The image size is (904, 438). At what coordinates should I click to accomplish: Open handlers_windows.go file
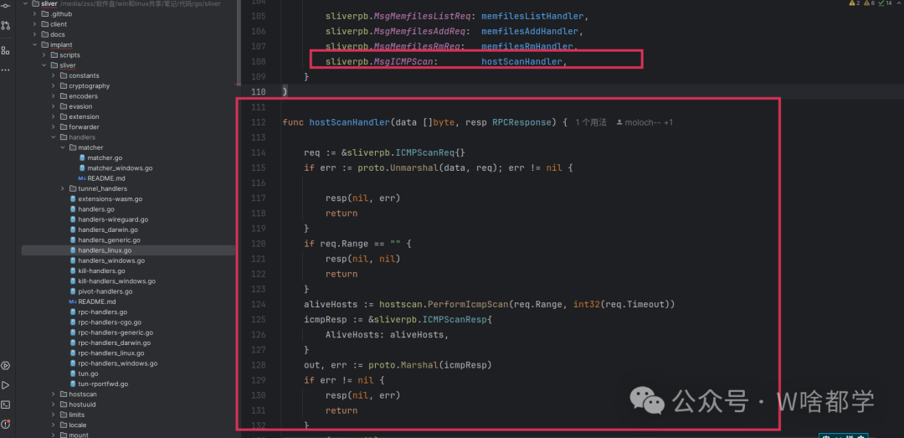point(111,260)
